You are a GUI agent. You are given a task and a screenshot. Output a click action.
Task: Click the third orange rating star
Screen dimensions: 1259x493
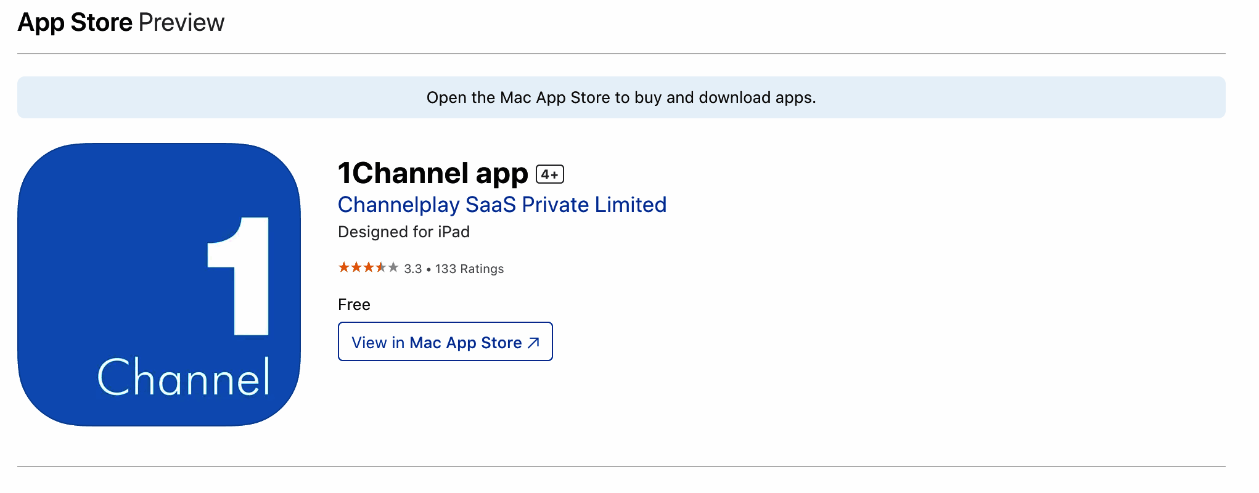(369, 267)
